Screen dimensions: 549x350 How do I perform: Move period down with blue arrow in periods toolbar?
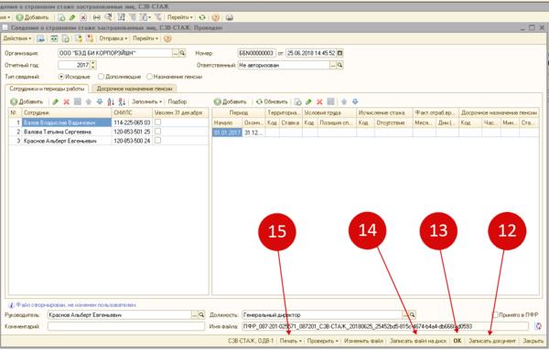(355, 101)
